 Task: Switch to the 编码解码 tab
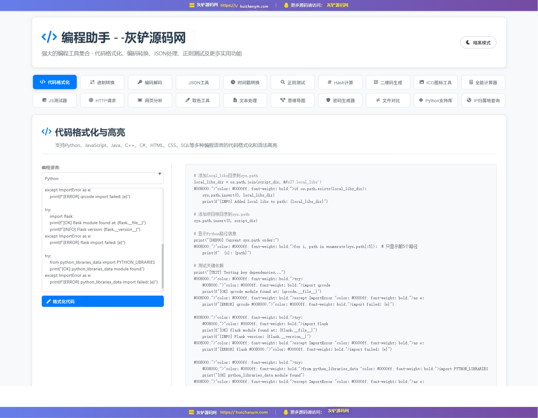[x=150, y=82]
